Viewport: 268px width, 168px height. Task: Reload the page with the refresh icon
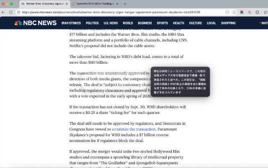(x=11, y=12)
